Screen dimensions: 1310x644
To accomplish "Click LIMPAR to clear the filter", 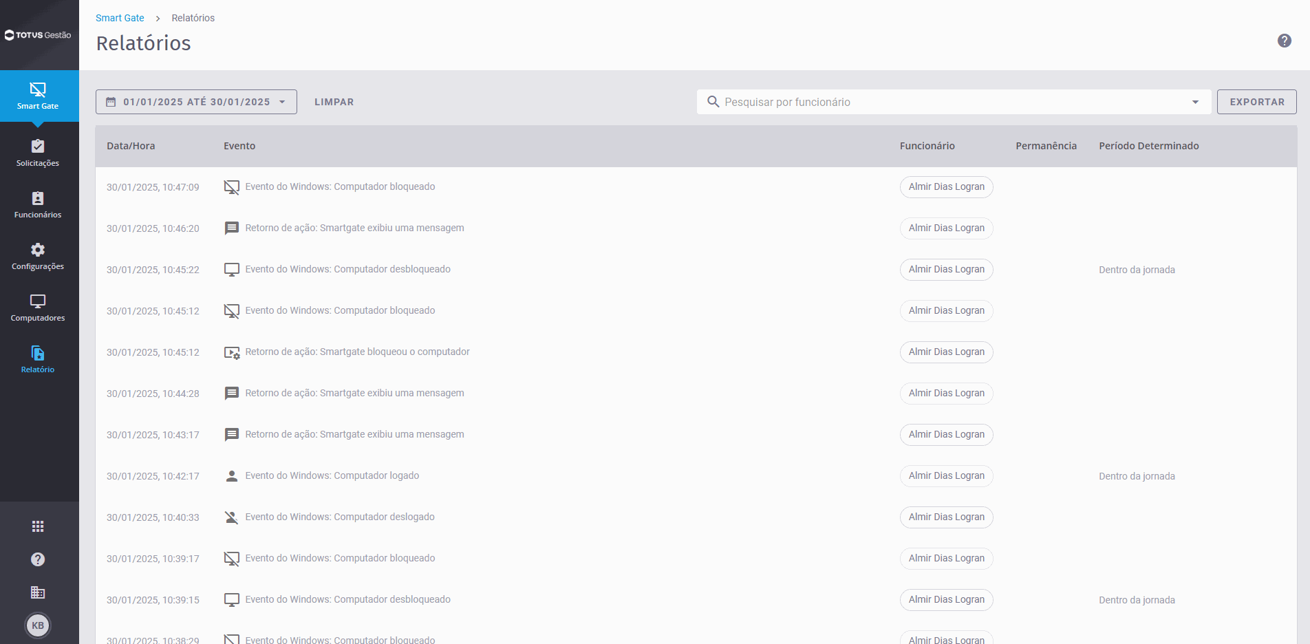I will [334, 102].
